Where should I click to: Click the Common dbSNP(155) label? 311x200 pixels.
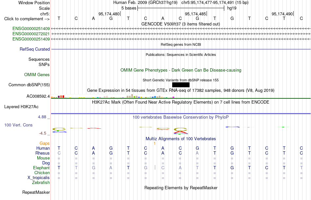(29, 85)
